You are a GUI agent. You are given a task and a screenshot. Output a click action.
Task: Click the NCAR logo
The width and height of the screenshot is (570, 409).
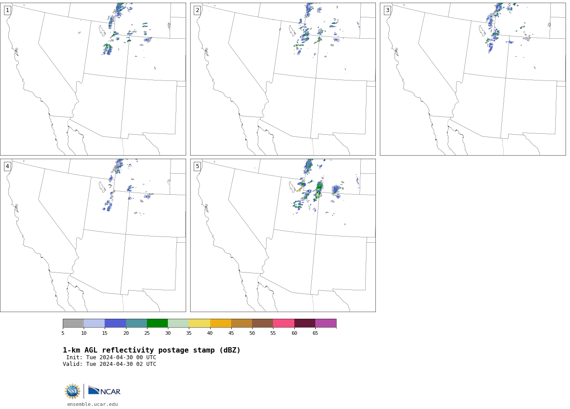[x=104, y=390]
